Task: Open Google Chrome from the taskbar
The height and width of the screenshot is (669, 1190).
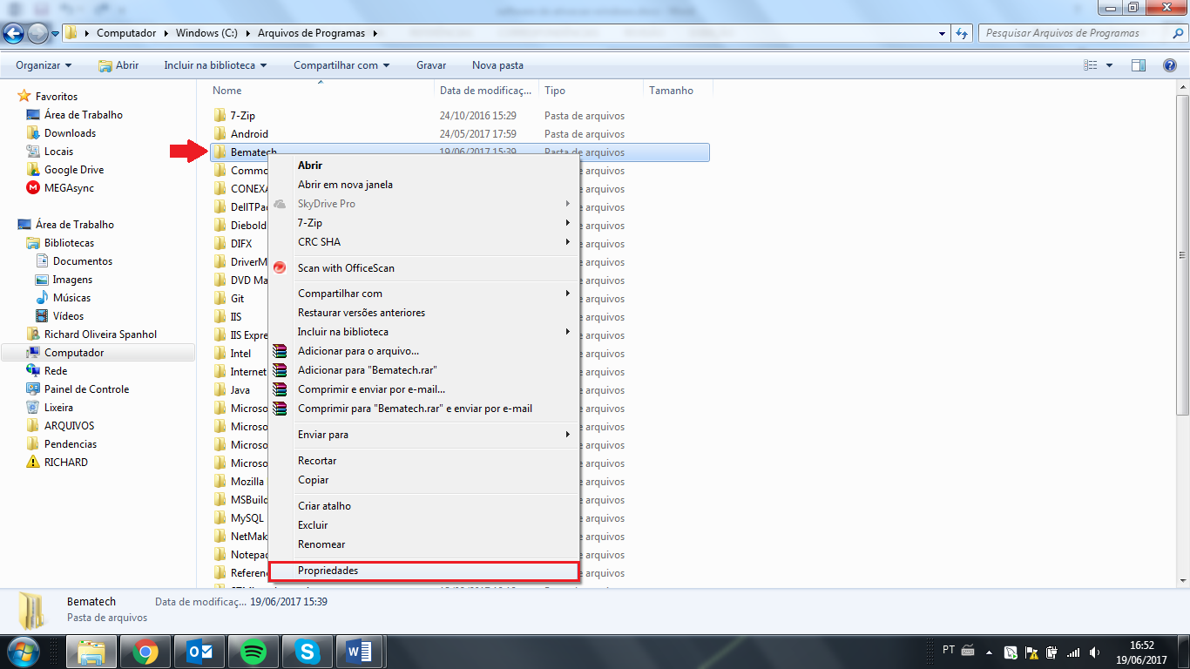Action: click(x=145, y=652)
